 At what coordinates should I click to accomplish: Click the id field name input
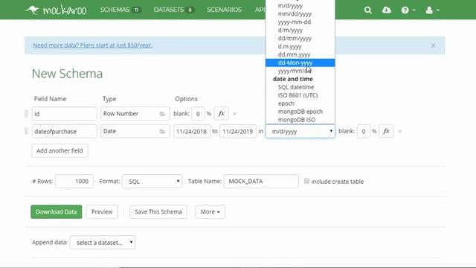coord(65,114)
